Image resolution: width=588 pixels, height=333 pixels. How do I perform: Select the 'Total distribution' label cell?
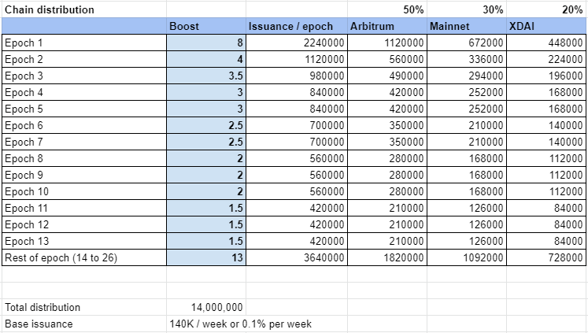(x=84, y=307)
